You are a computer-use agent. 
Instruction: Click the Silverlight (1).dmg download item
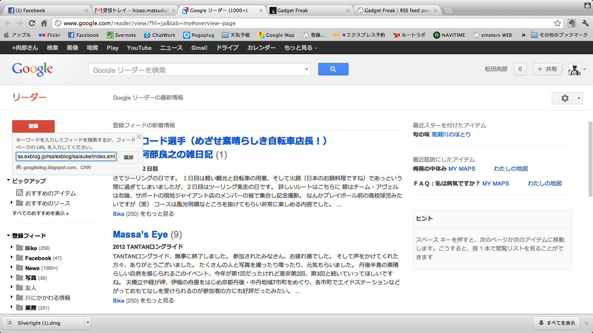coord(43,323)
